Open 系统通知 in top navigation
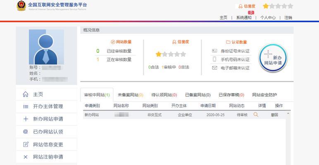 coord(244,18)
